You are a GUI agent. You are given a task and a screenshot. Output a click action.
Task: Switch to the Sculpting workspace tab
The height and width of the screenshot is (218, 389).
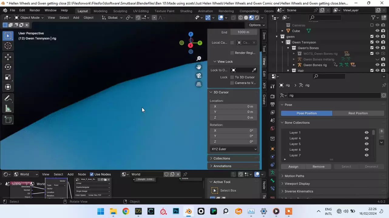pos(120,11)
